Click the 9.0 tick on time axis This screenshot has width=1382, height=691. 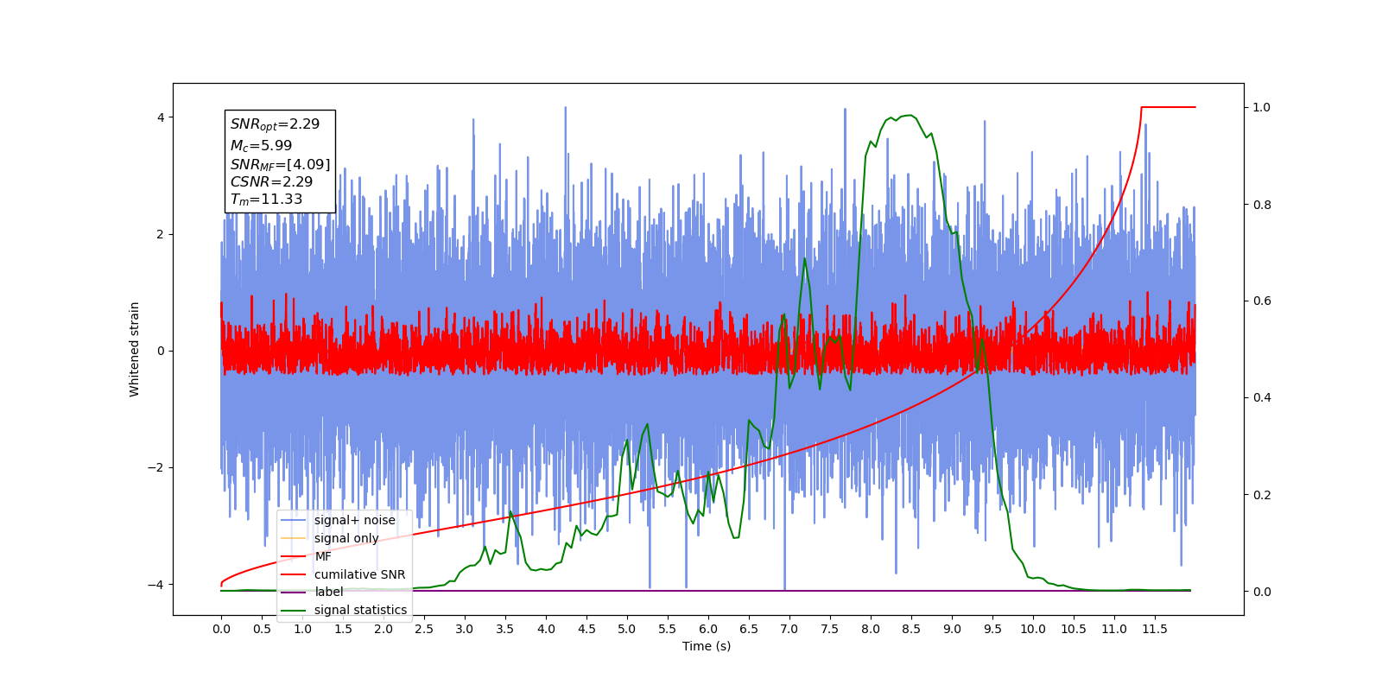tap(952, 629)
